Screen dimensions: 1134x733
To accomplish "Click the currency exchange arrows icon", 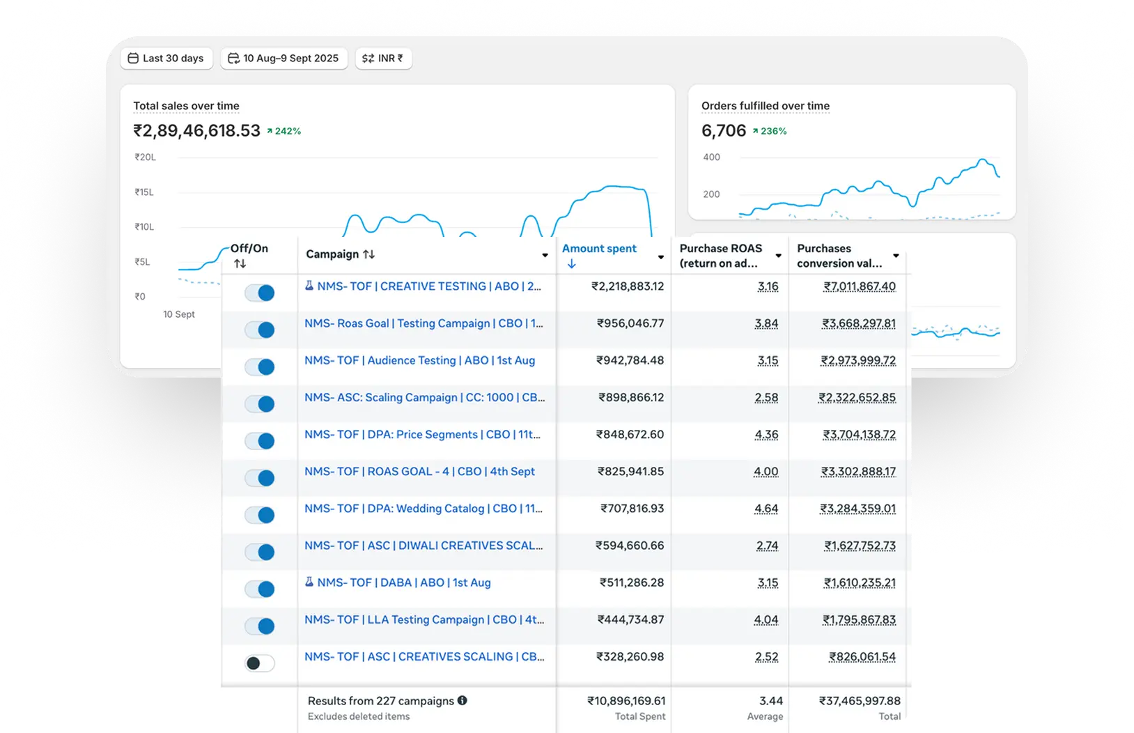I will click(368, 59).
